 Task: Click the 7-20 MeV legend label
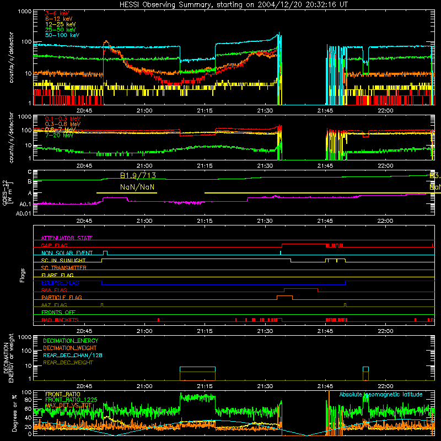coord(59,135)
